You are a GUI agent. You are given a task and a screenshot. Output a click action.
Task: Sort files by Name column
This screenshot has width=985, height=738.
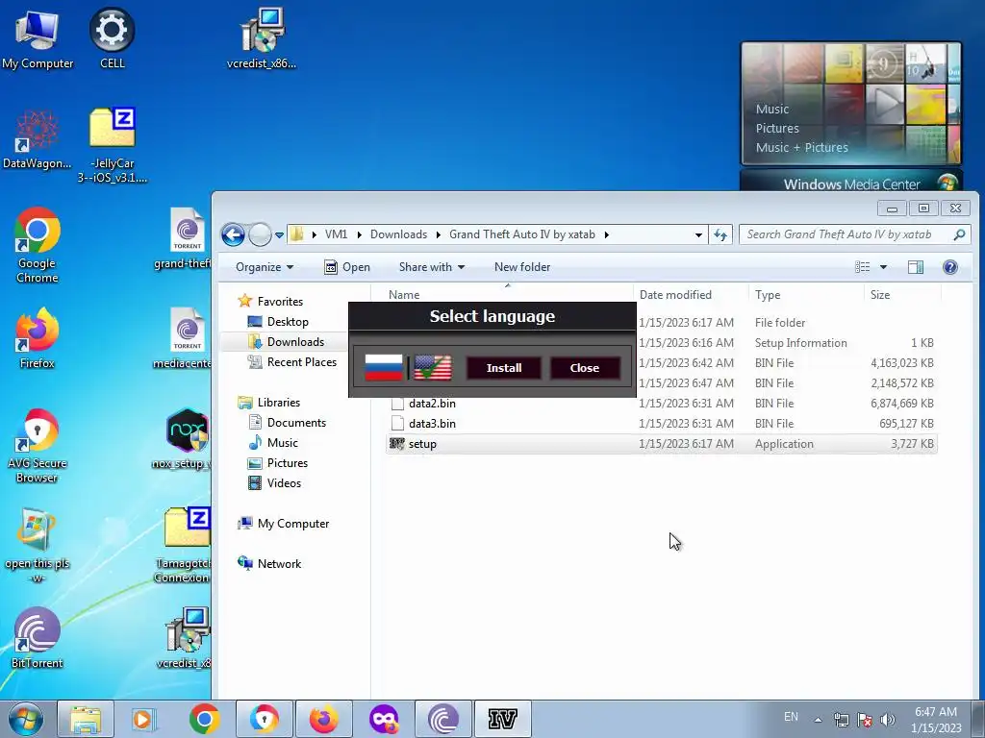point(403,295)
